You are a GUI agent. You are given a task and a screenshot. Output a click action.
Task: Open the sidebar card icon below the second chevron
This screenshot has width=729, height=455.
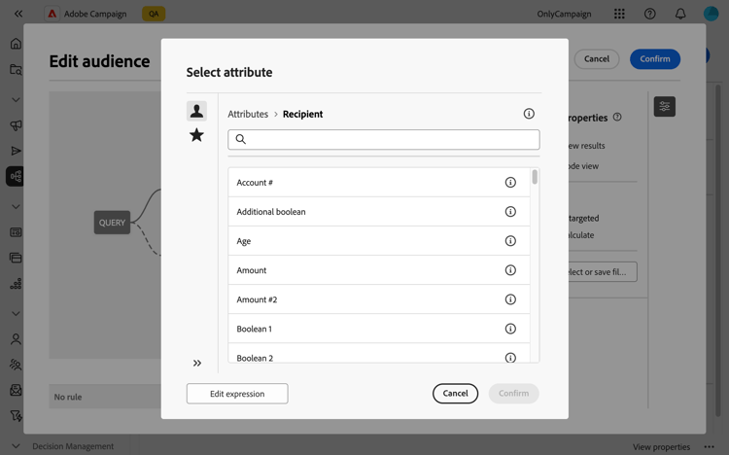[x=16, y=232]
